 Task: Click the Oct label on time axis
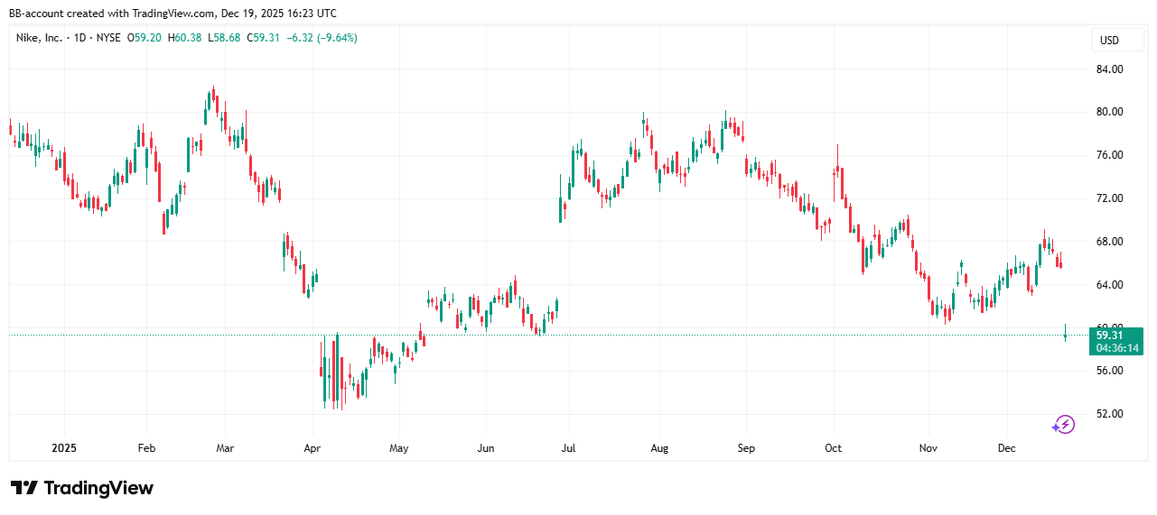[833, 447]
